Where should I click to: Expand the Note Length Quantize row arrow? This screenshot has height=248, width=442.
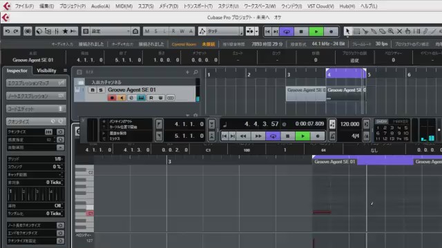click(x=60, y=225)
